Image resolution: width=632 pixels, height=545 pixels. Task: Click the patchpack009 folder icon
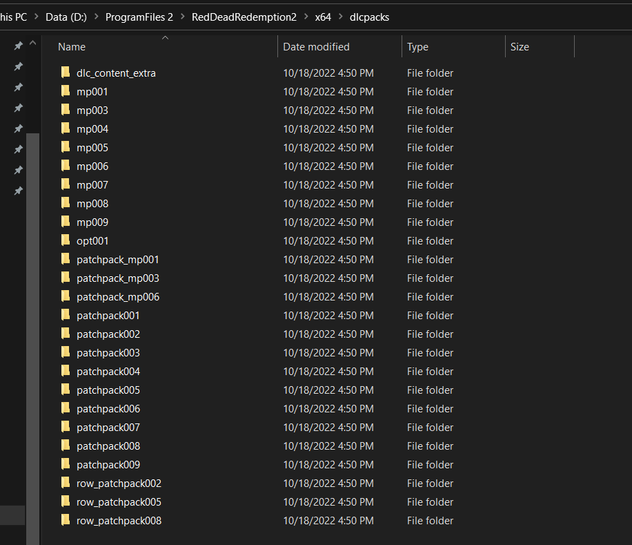point(66,464)
